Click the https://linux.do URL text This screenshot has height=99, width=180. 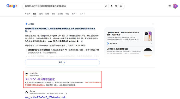point(34,76)
